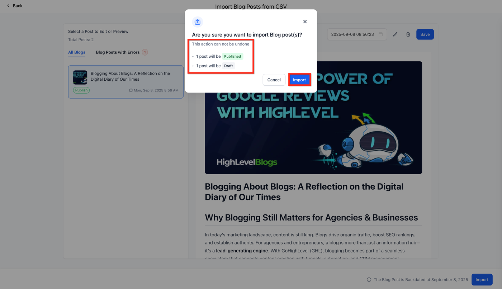Close the import confirmation dialog

[305, 22]
